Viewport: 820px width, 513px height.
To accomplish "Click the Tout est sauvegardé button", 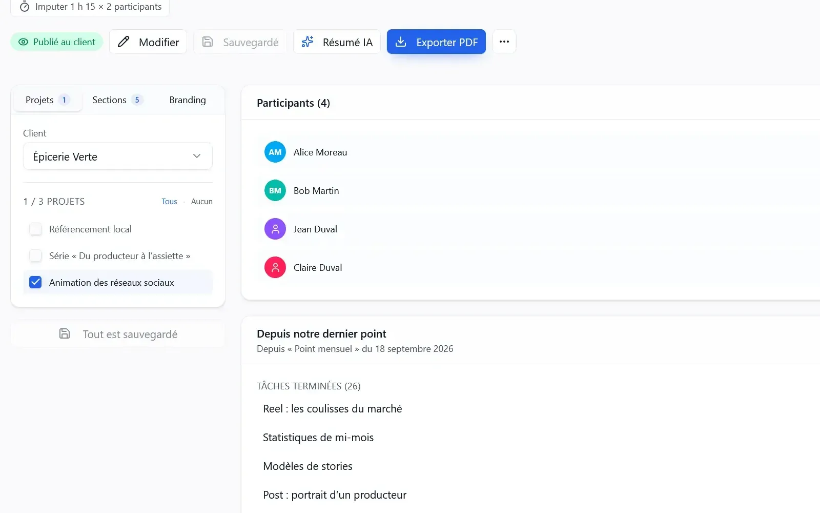I will click(x=118, y=334).
